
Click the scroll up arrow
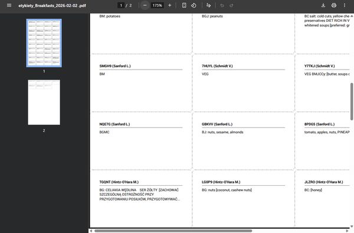tap(352, 16)
